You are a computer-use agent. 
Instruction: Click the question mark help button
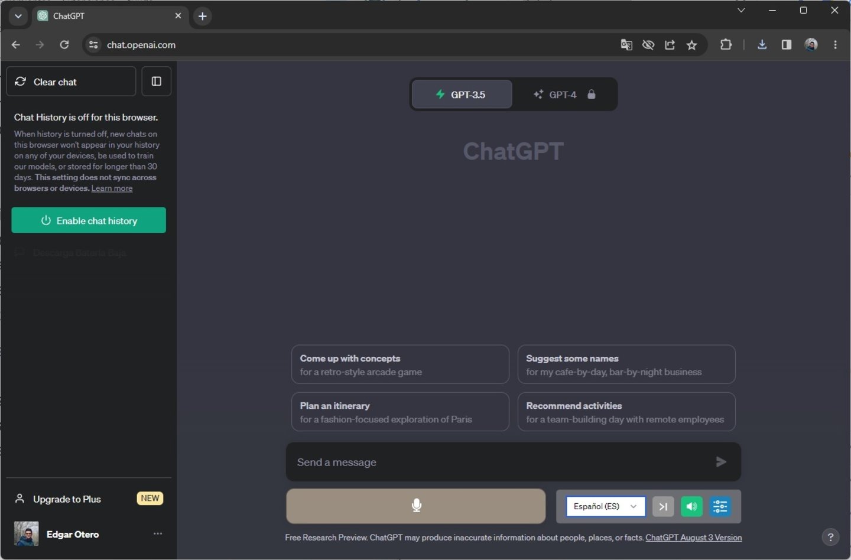(x=830, y=537)
